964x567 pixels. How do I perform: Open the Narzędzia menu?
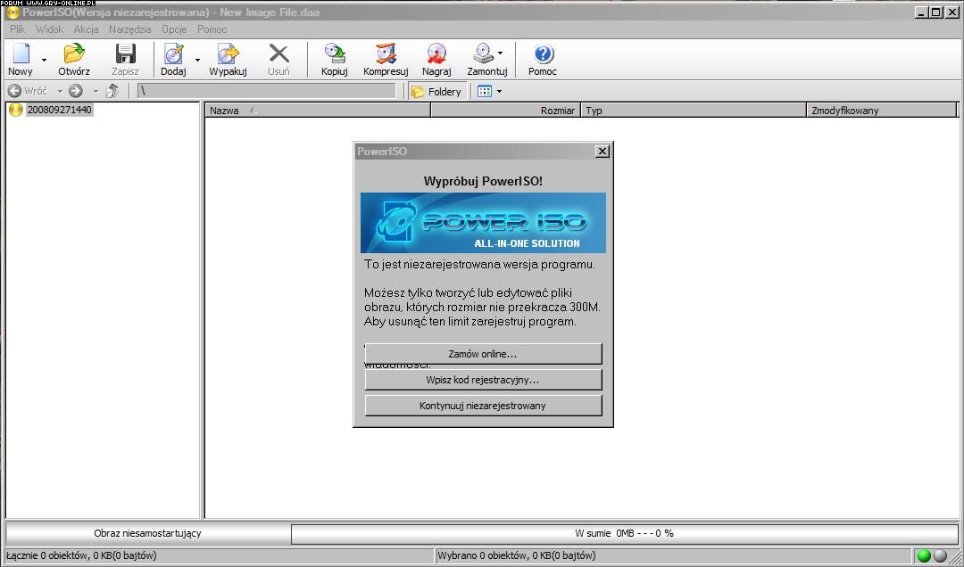[x=129, y=29]
